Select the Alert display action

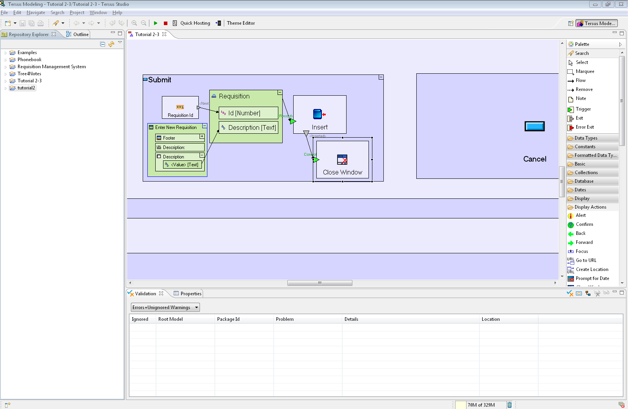(x=581, y=215)
